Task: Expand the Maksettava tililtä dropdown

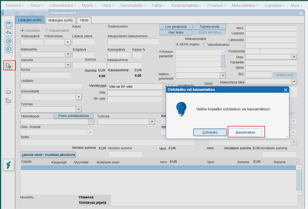Action: (x=294, y=81)
